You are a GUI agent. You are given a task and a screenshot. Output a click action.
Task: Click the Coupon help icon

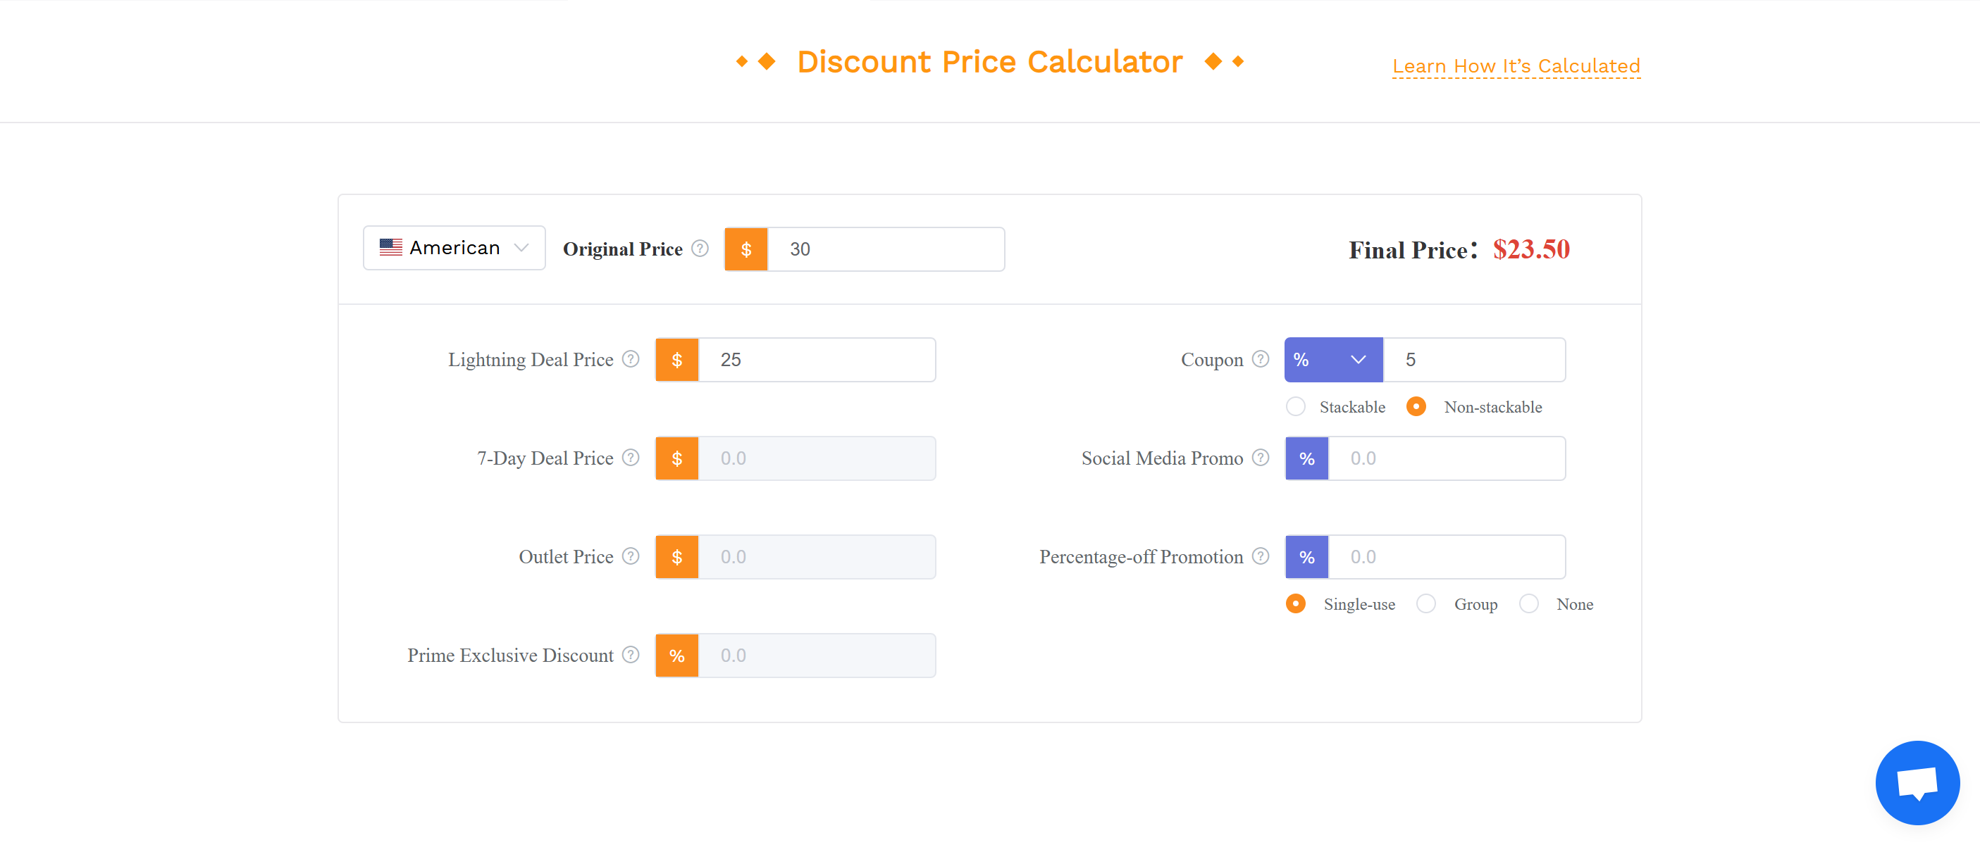(x=1261, y=360)
